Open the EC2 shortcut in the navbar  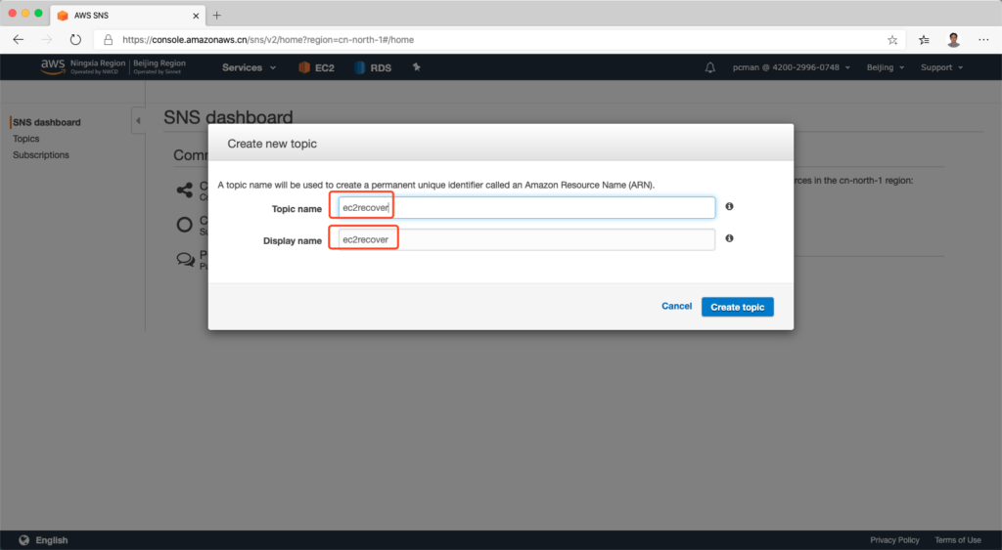[x=317, y=67]
